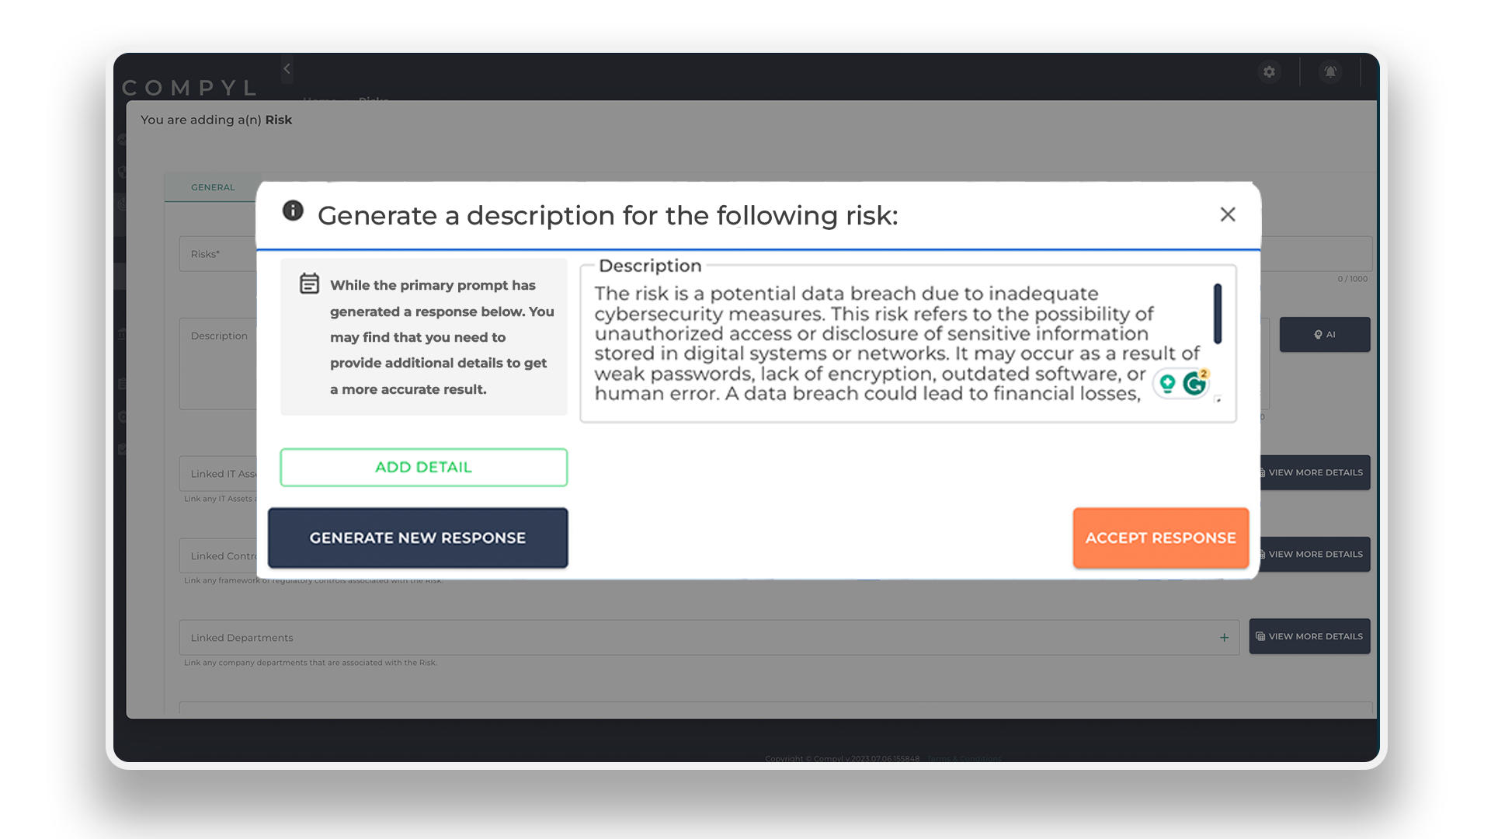This screenshot has width=1491, height=839.
Task: Click the AI assist button with lightbulb icon
Action: (x=1324, y=334)
